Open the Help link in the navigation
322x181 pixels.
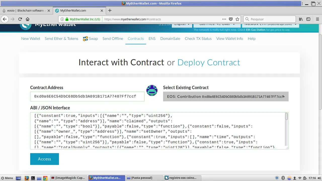coord(252,39)
